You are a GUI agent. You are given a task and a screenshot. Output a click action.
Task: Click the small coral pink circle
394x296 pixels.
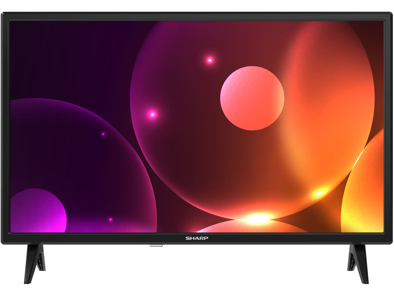pyautogui.click(x=252, y=98)
